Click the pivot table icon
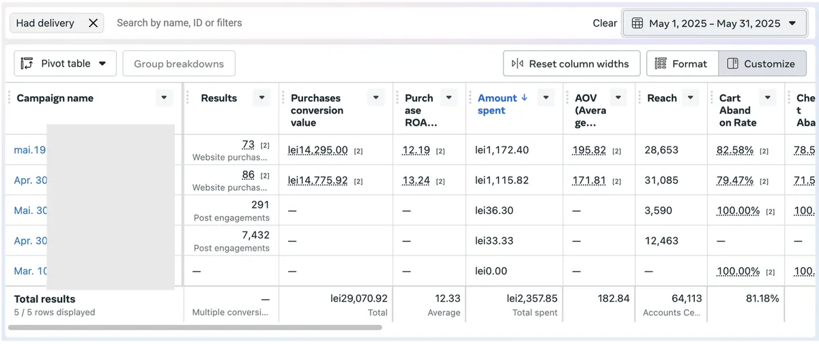This screenshot has width=819, height=344. point(27,63)
